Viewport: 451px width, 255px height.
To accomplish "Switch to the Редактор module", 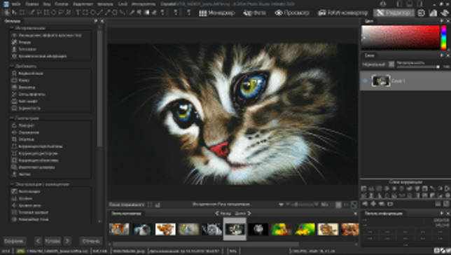I will (x=394, y=13).
